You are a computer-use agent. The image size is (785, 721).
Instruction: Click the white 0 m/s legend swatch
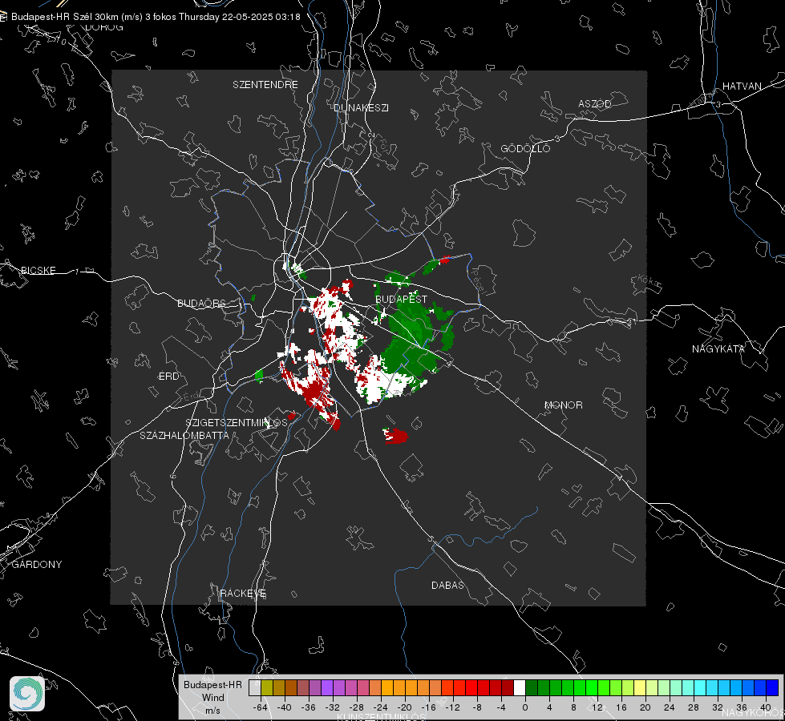pos(520,687)
